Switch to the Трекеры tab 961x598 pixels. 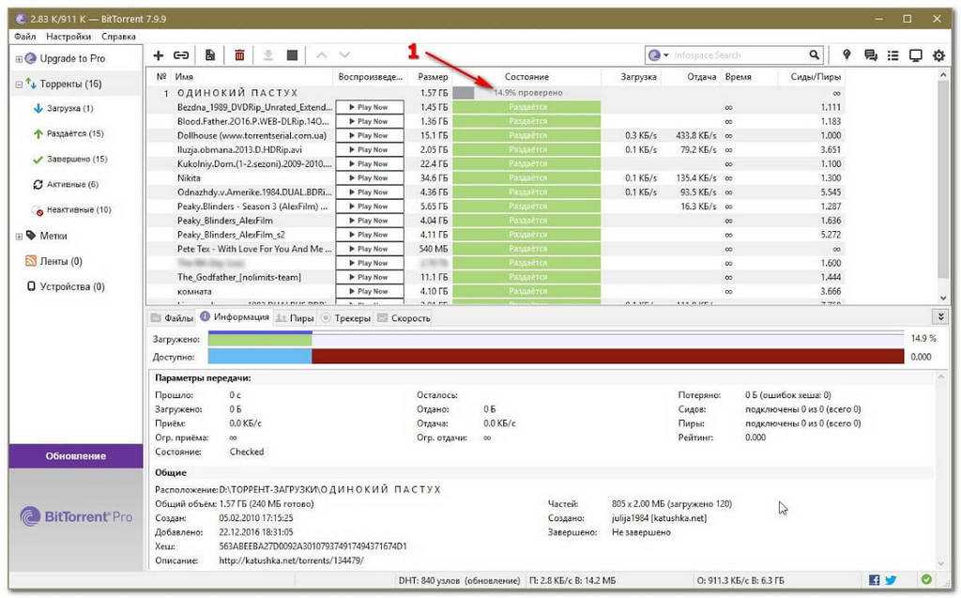pyautogui.click(x=346, y=318)
